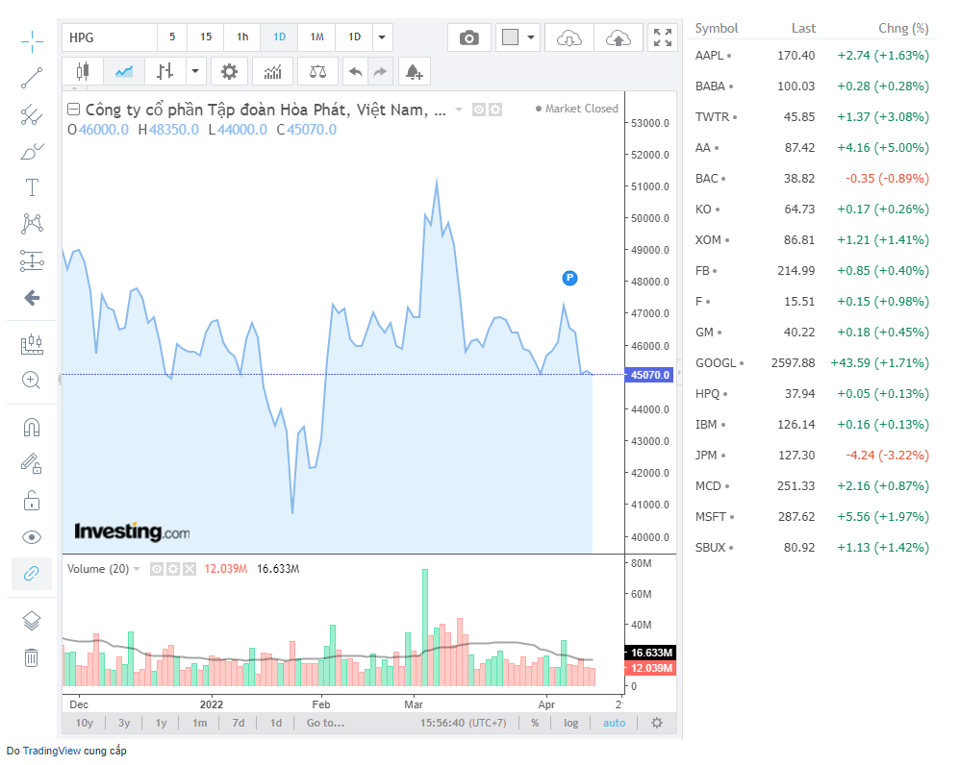The height and width of the screenshot is (765, 960).
Task: Take a chart snapshot with camera
Action: coord(469,37)
